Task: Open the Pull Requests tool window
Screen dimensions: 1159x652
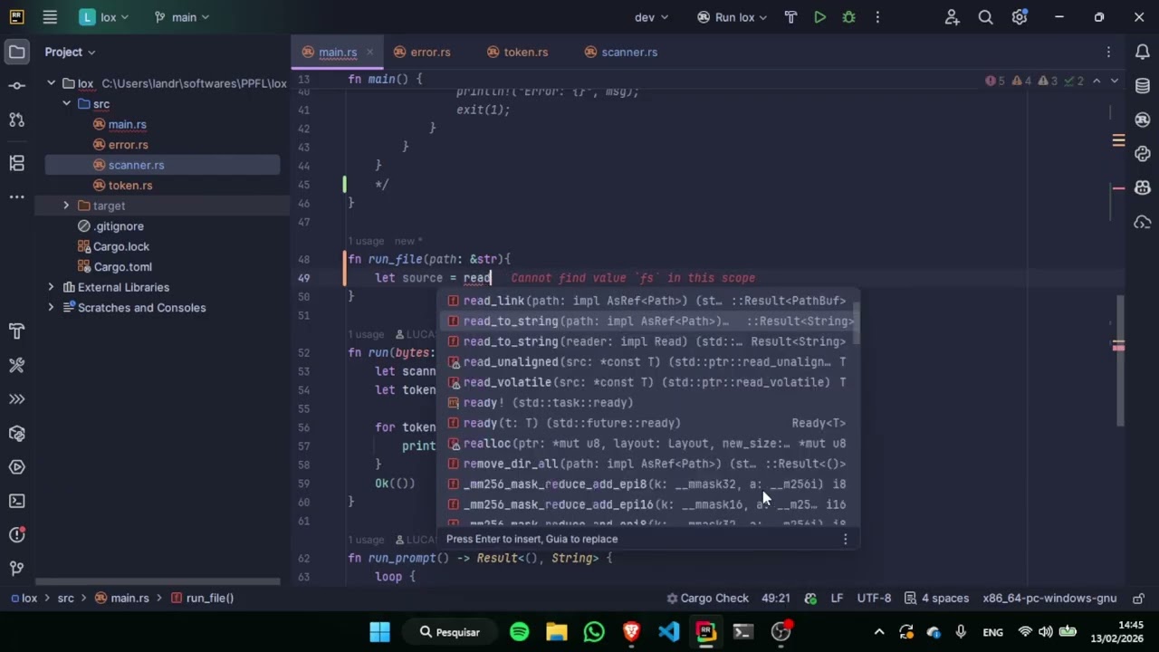Action: [x=16, y=120]
